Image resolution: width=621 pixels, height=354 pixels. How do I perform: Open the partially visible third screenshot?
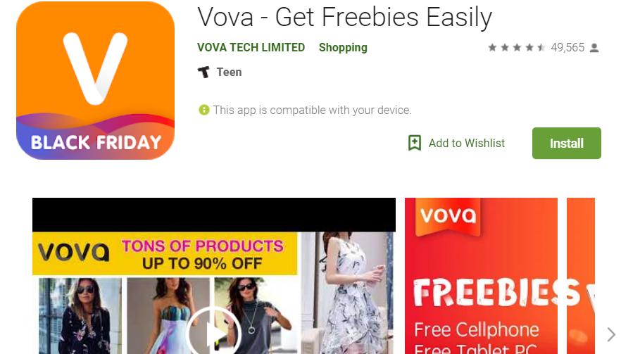(x=581, y=276)
